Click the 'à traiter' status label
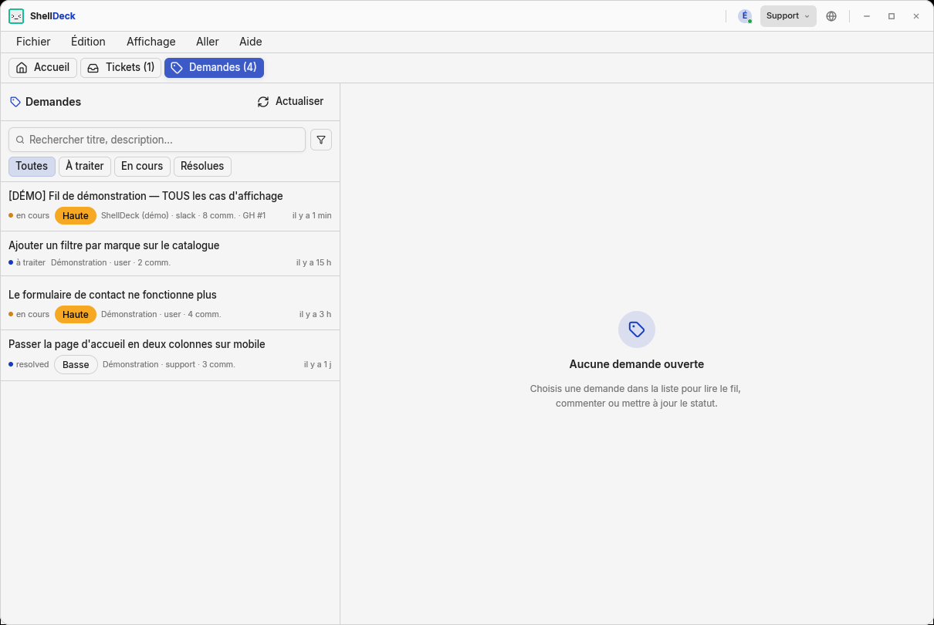This screenshot has height=625, width=934. coord(31,263)
